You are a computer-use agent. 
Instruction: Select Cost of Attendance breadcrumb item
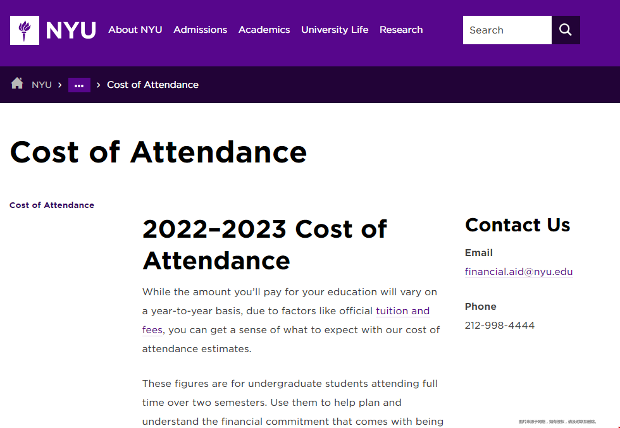click(x=152, y=85)
